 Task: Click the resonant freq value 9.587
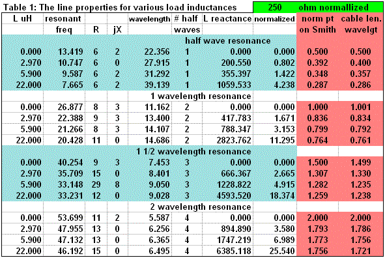coord(72,74)
